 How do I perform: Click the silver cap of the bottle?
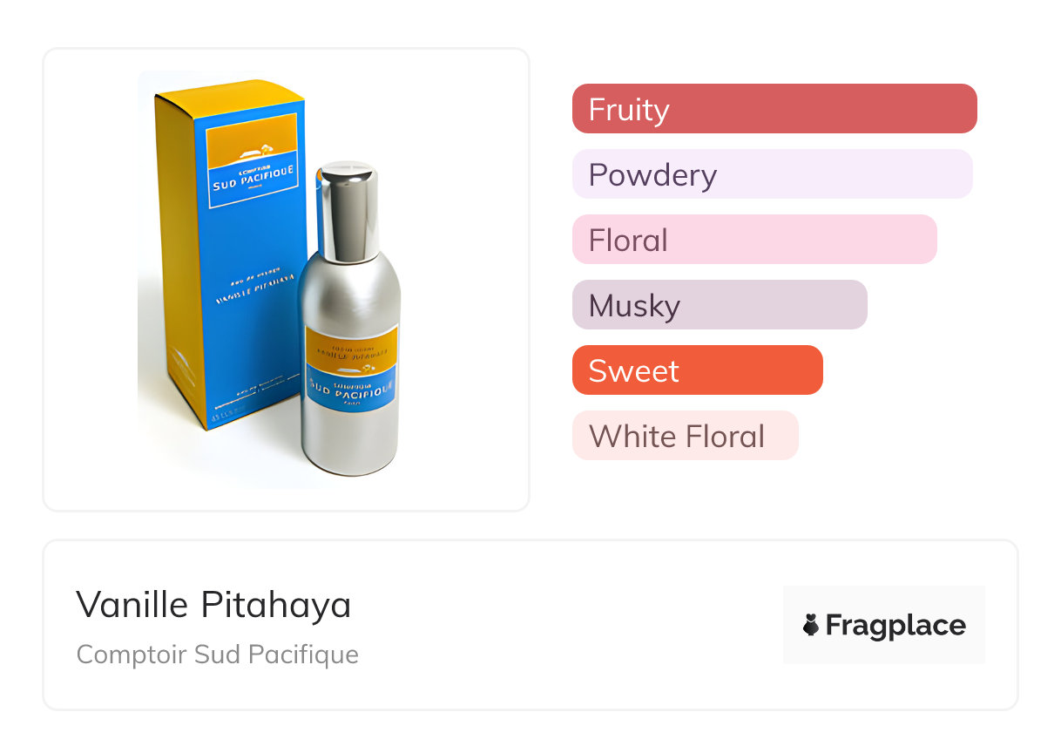tap(348, 209)
